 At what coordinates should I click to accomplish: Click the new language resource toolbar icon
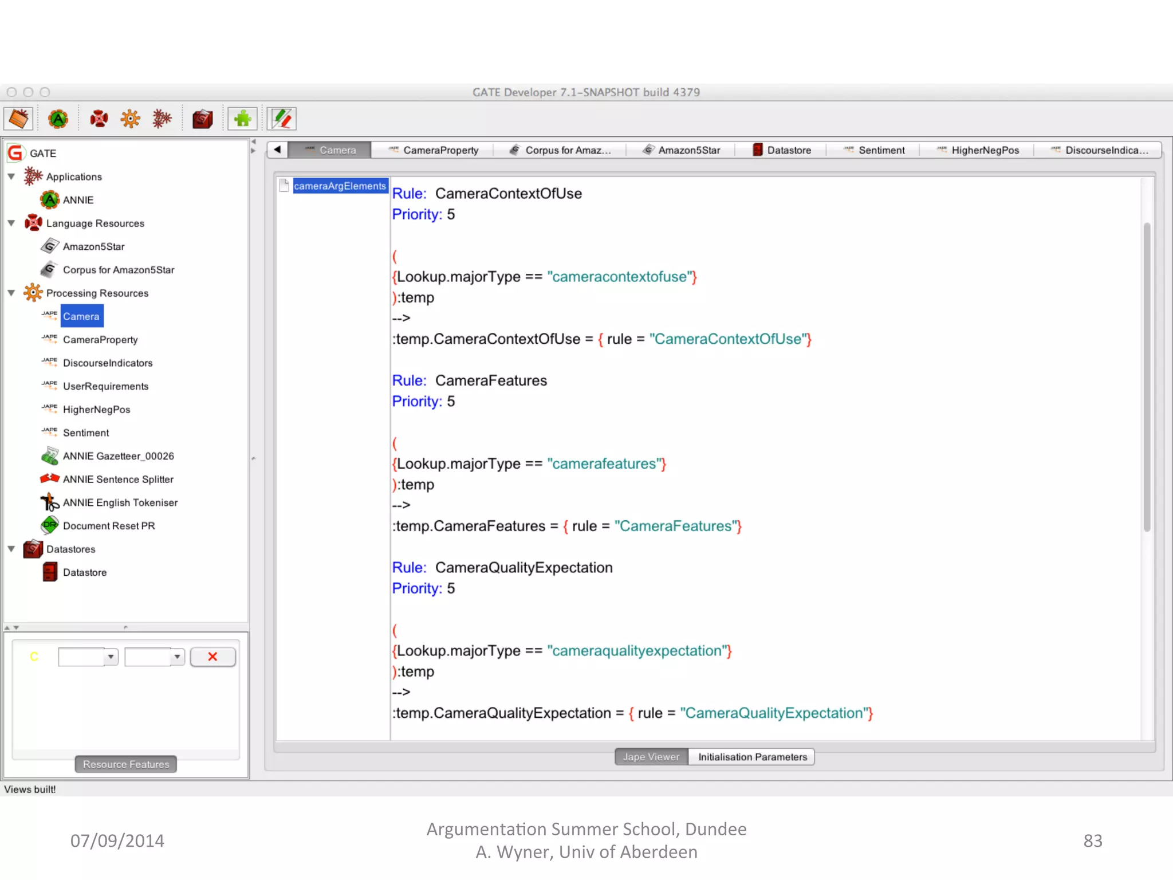[99, 119]
